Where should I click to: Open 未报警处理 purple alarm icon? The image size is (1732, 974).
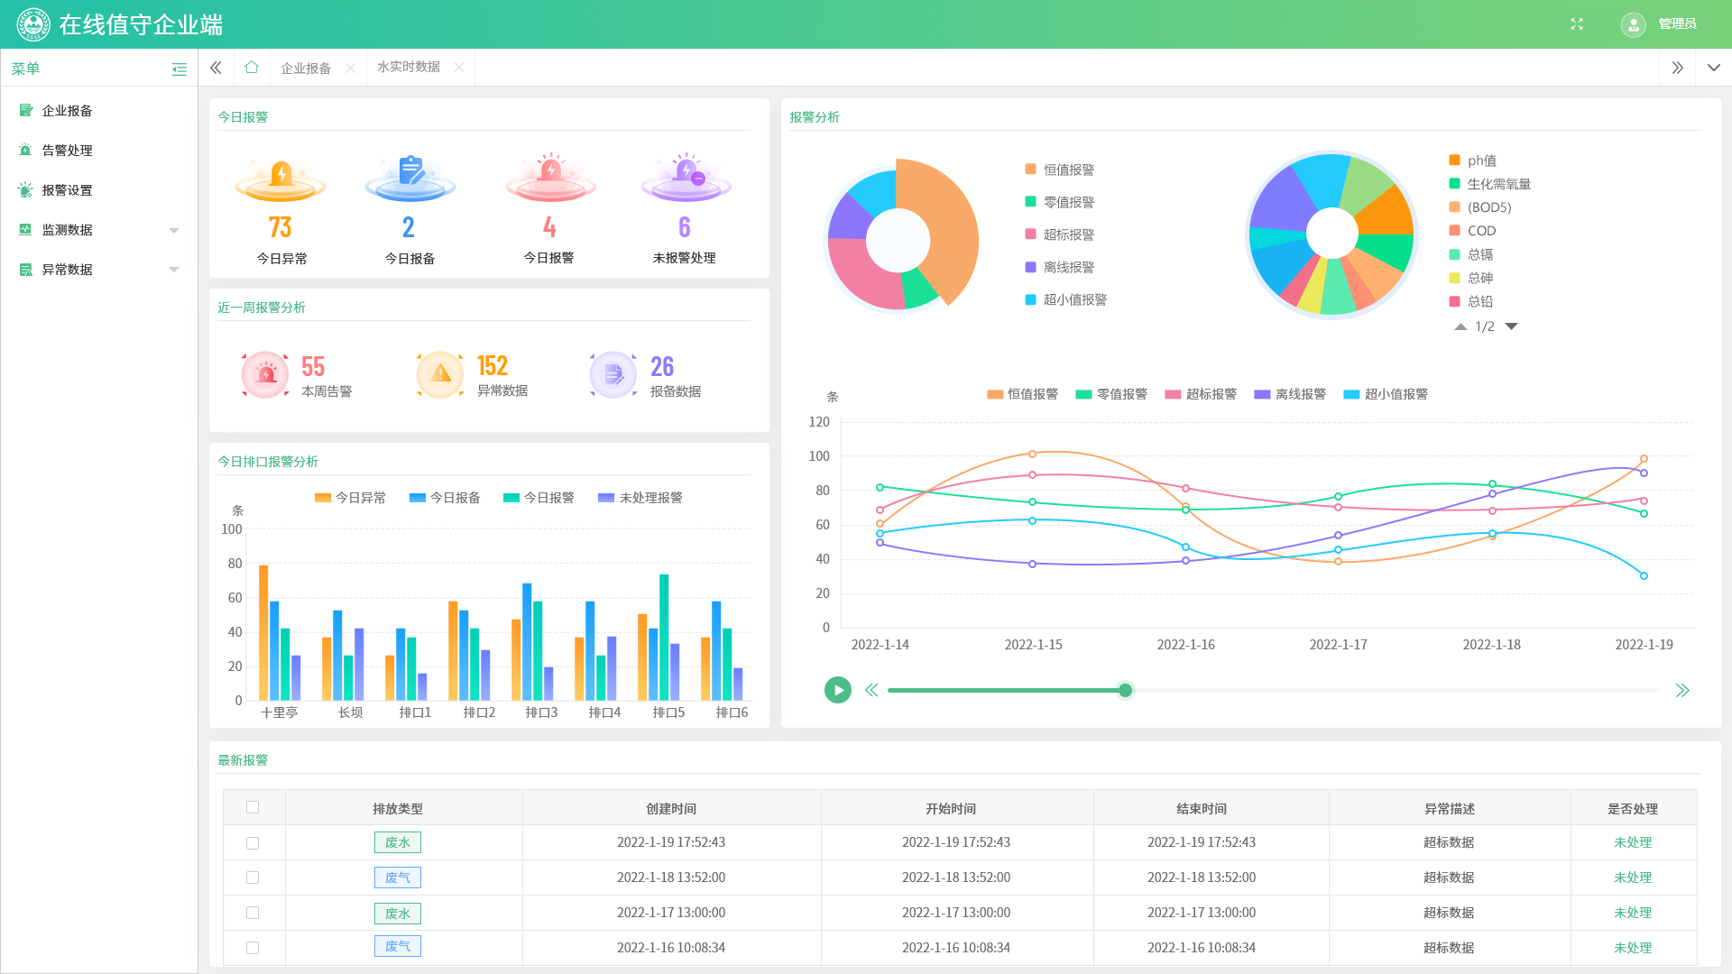686,178
